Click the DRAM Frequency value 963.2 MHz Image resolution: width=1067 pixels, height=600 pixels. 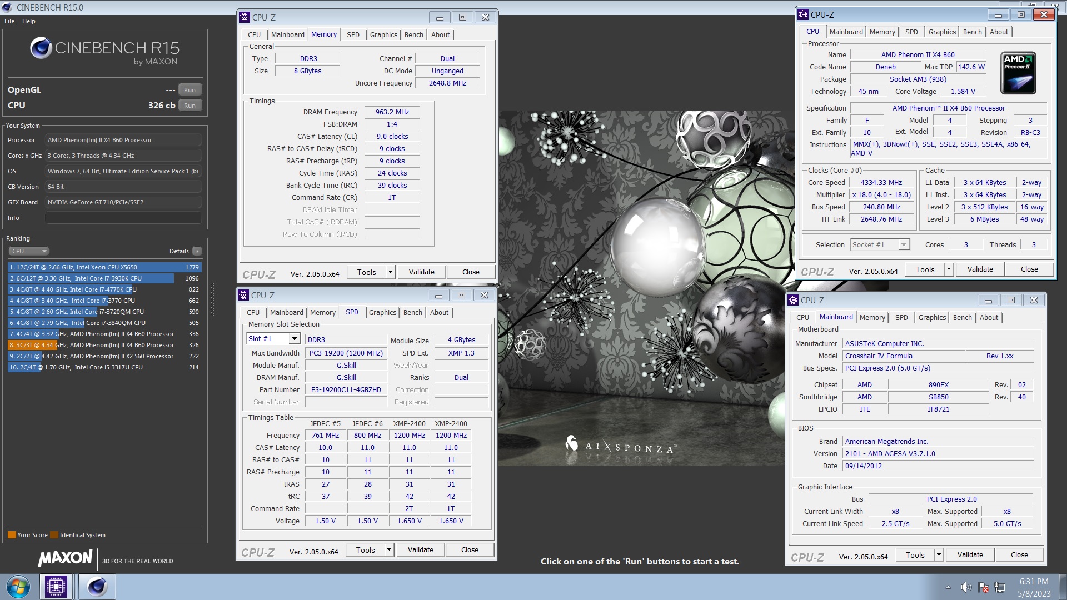[392, 112]
